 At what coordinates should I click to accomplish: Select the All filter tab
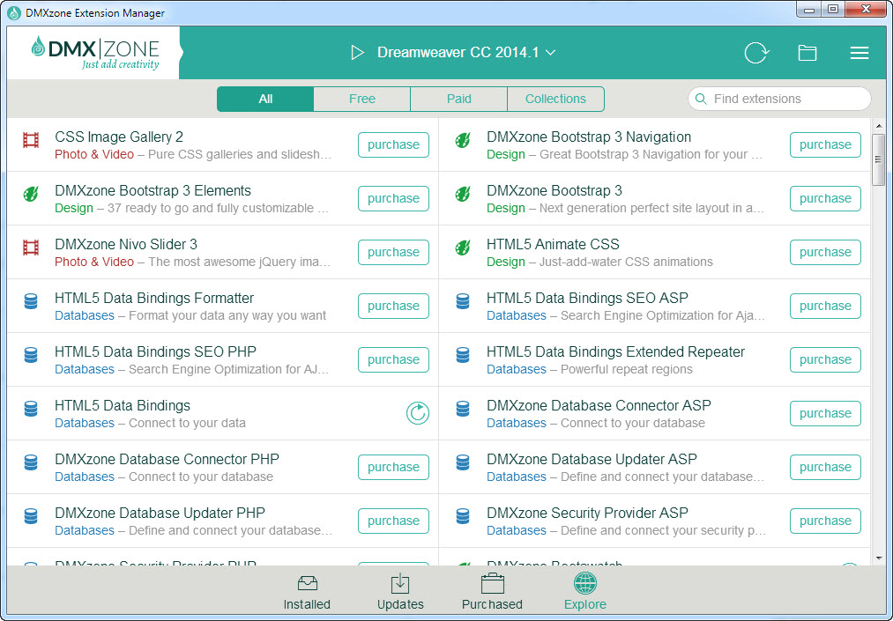(x=265, y=99)
